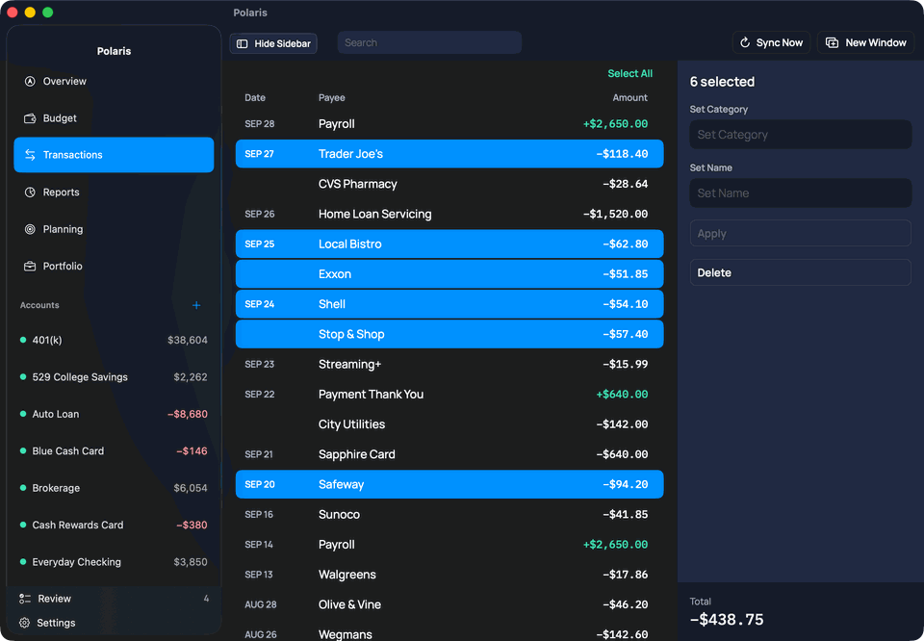Screen dimensions: 924x641
Task: Deselect the Exxon transaction row
Action: [449, 274]
